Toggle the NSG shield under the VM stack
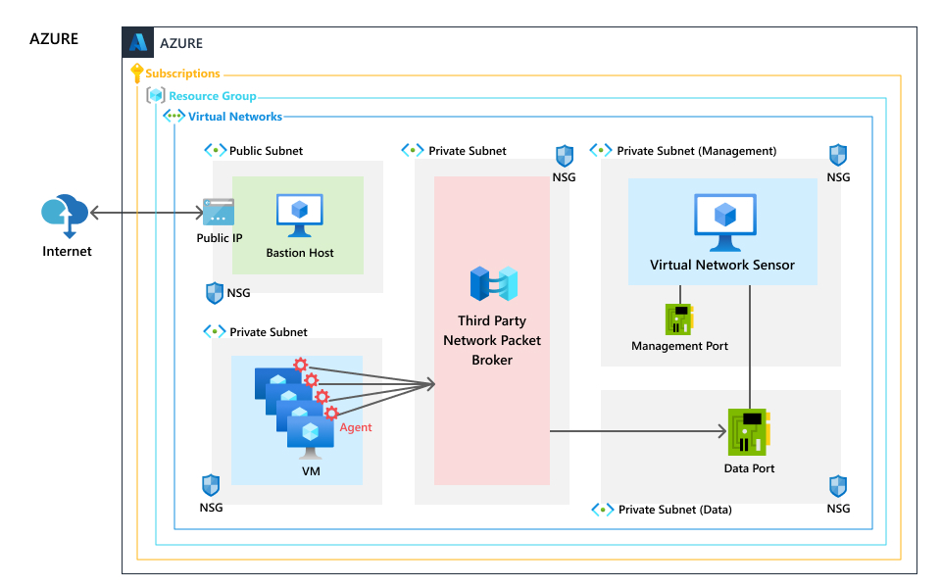The width and height of the screenshot is (941, 588). click(x=210, y=484)
